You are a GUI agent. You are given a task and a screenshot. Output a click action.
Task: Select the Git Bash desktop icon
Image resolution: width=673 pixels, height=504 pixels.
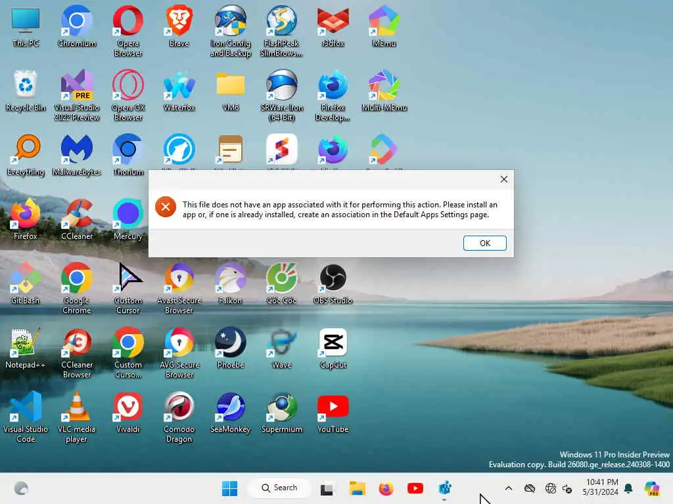(26, 283)
